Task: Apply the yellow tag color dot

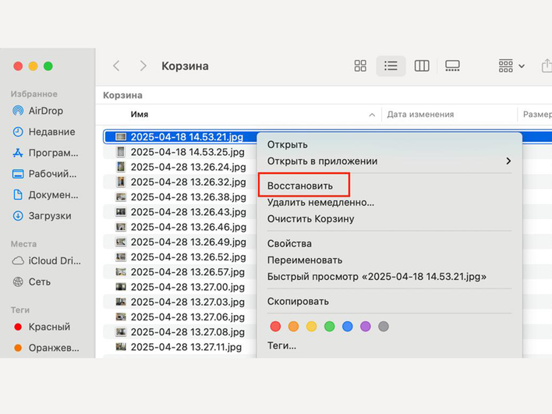Action: [311, 327]
